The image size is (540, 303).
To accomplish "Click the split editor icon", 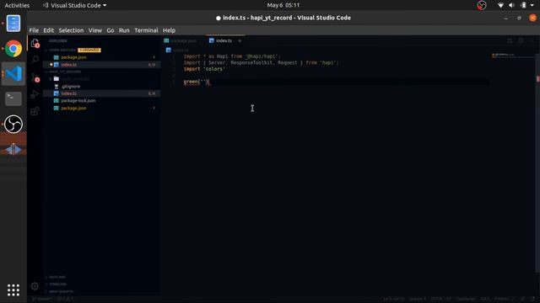I will pos(521,41).
